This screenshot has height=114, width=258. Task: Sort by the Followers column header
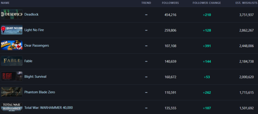[x=170, y=3]
